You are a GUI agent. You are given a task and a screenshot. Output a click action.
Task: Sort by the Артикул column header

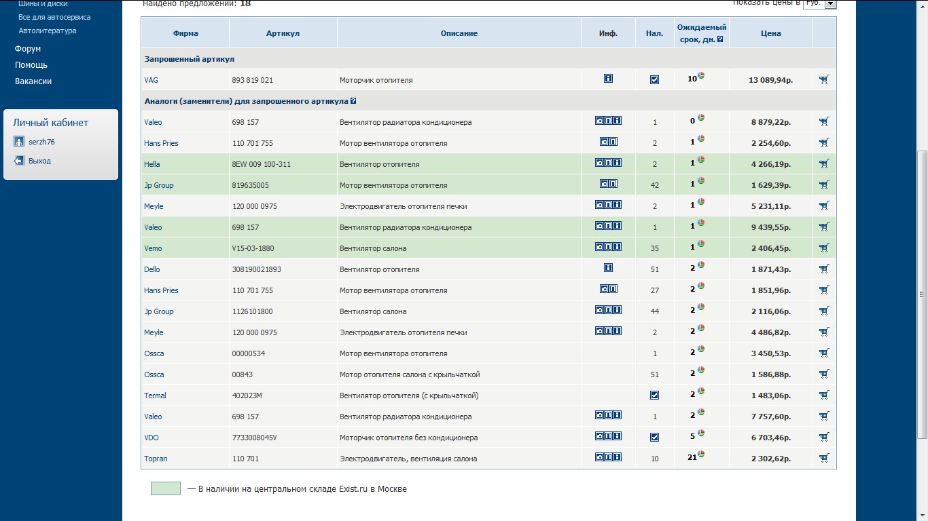coord(283,33)
